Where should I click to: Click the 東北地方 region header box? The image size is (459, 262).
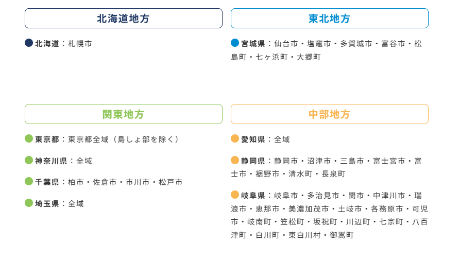click(330, 19)
